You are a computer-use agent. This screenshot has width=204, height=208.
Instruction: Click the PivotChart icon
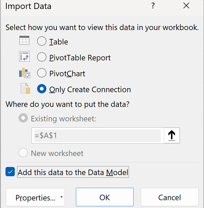pyautogui.click(x=25, y=73)
